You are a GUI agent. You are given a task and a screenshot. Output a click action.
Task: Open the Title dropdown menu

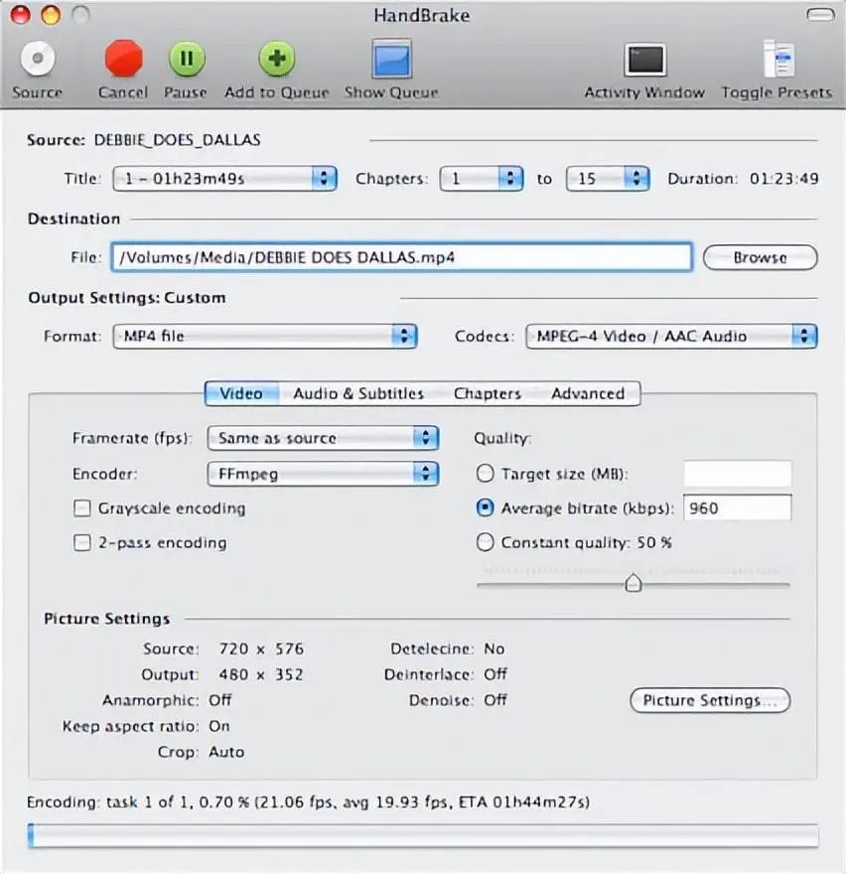pyautogui.click(x=224, y=179)
